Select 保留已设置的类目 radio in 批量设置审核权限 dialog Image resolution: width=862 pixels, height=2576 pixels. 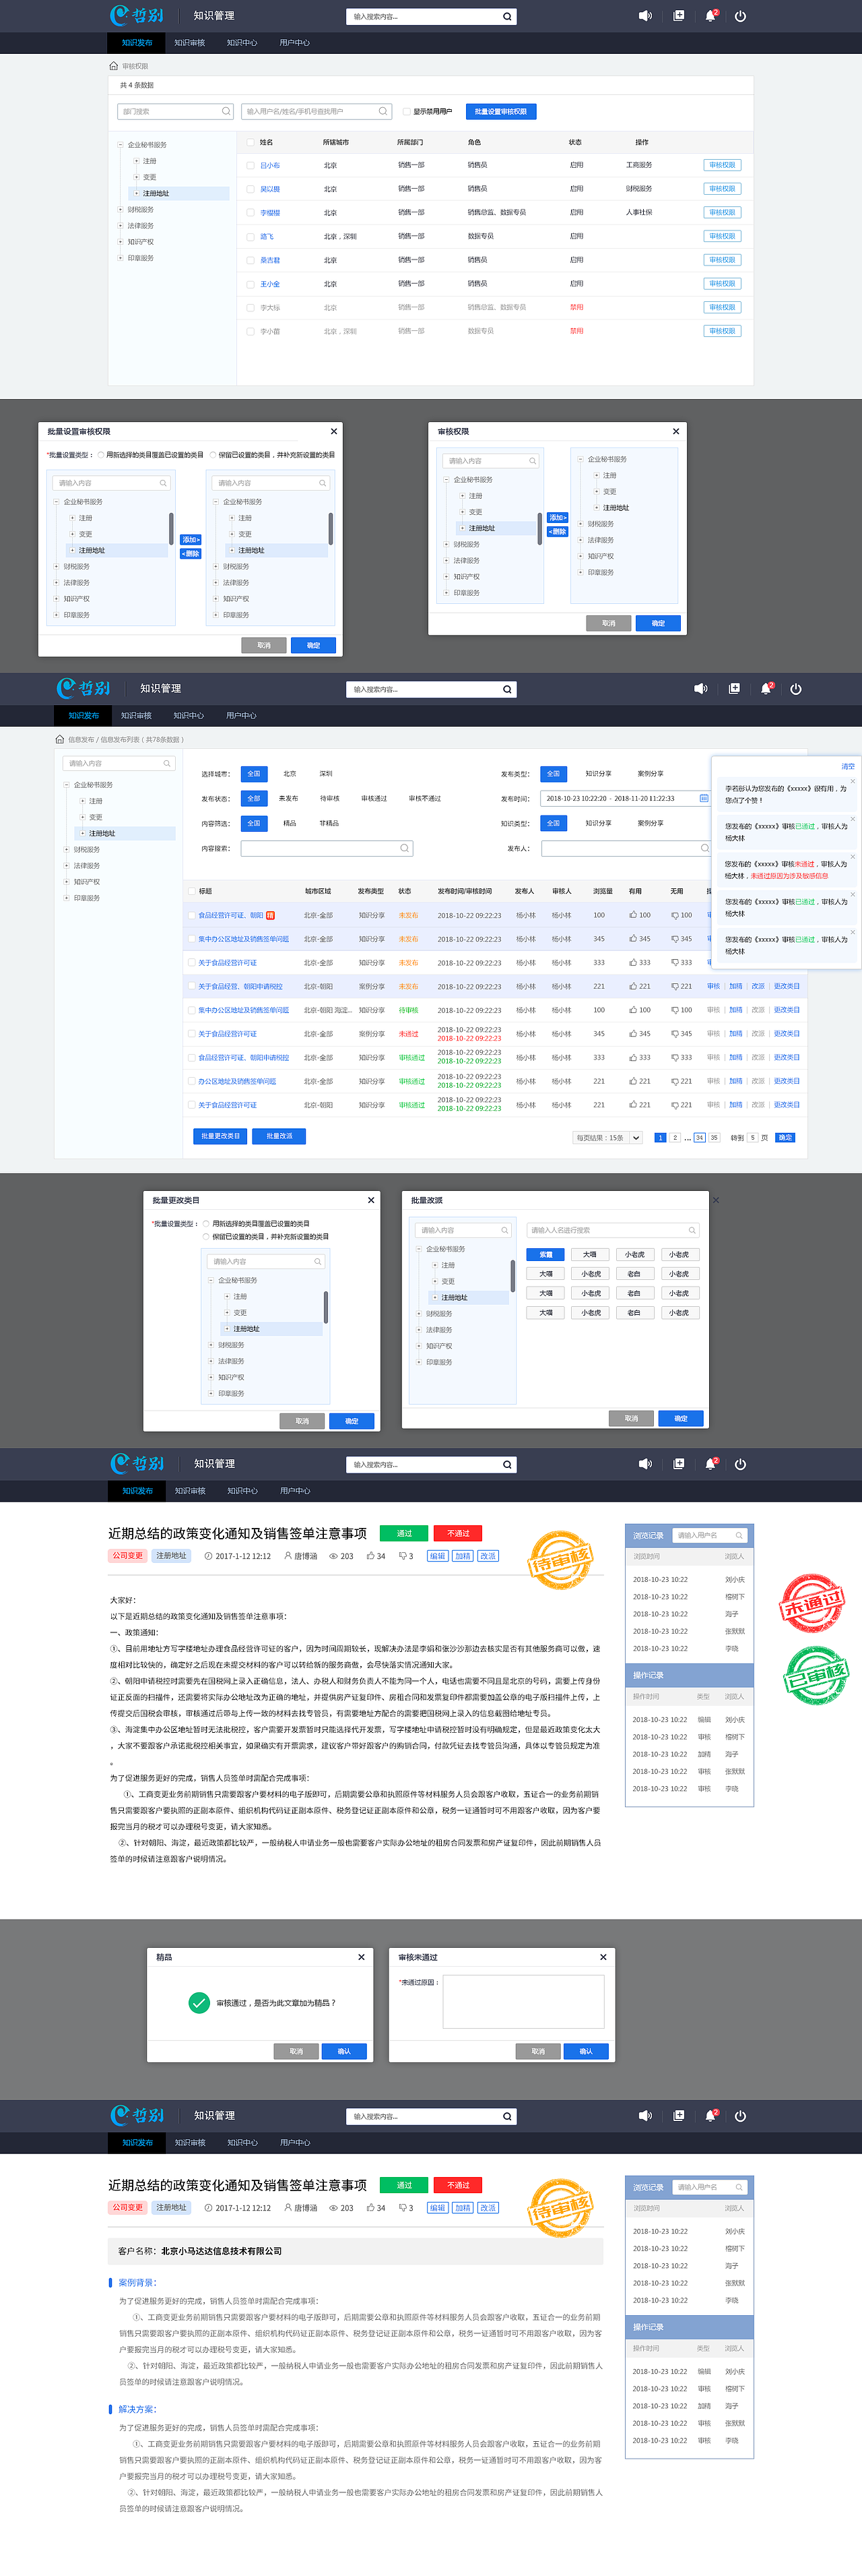coord(213,455)
